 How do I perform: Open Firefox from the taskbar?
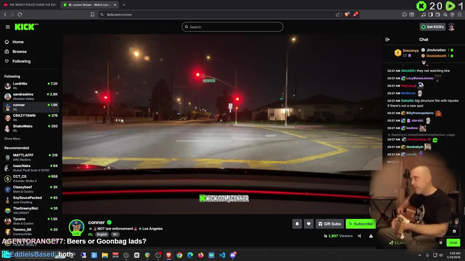click(x=201, y=255)
